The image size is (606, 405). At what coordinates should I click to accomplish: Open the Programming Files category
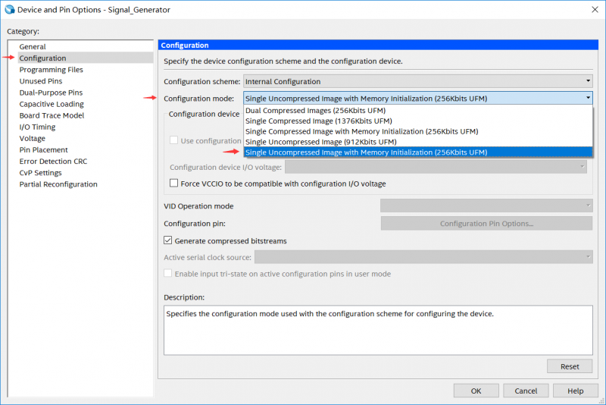point(51,70)
